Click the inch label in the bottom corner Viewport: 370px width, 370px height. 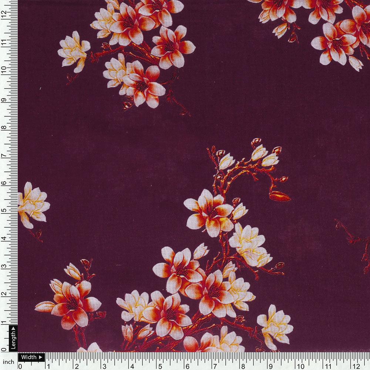(x=9, y=361)
